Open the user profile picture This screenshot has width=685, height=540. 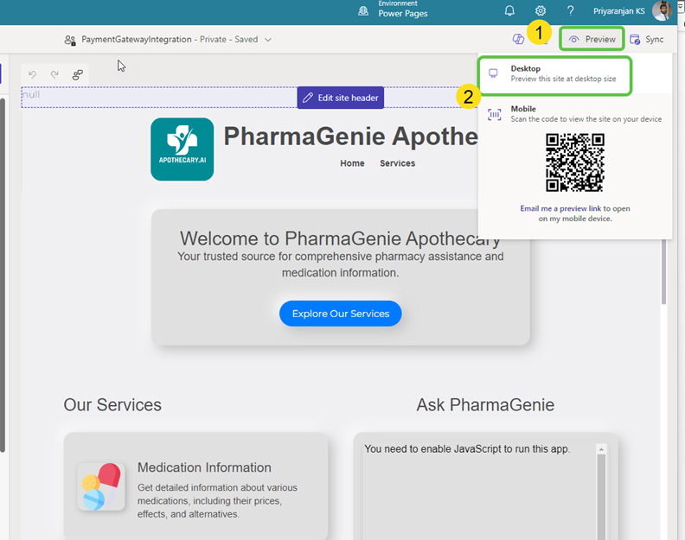[x=662, y=11]
